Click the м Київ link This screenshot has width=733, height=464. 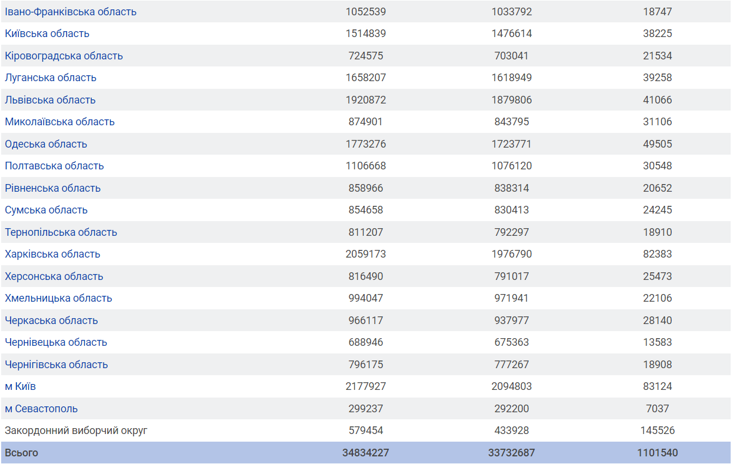(x=21, y=386)
